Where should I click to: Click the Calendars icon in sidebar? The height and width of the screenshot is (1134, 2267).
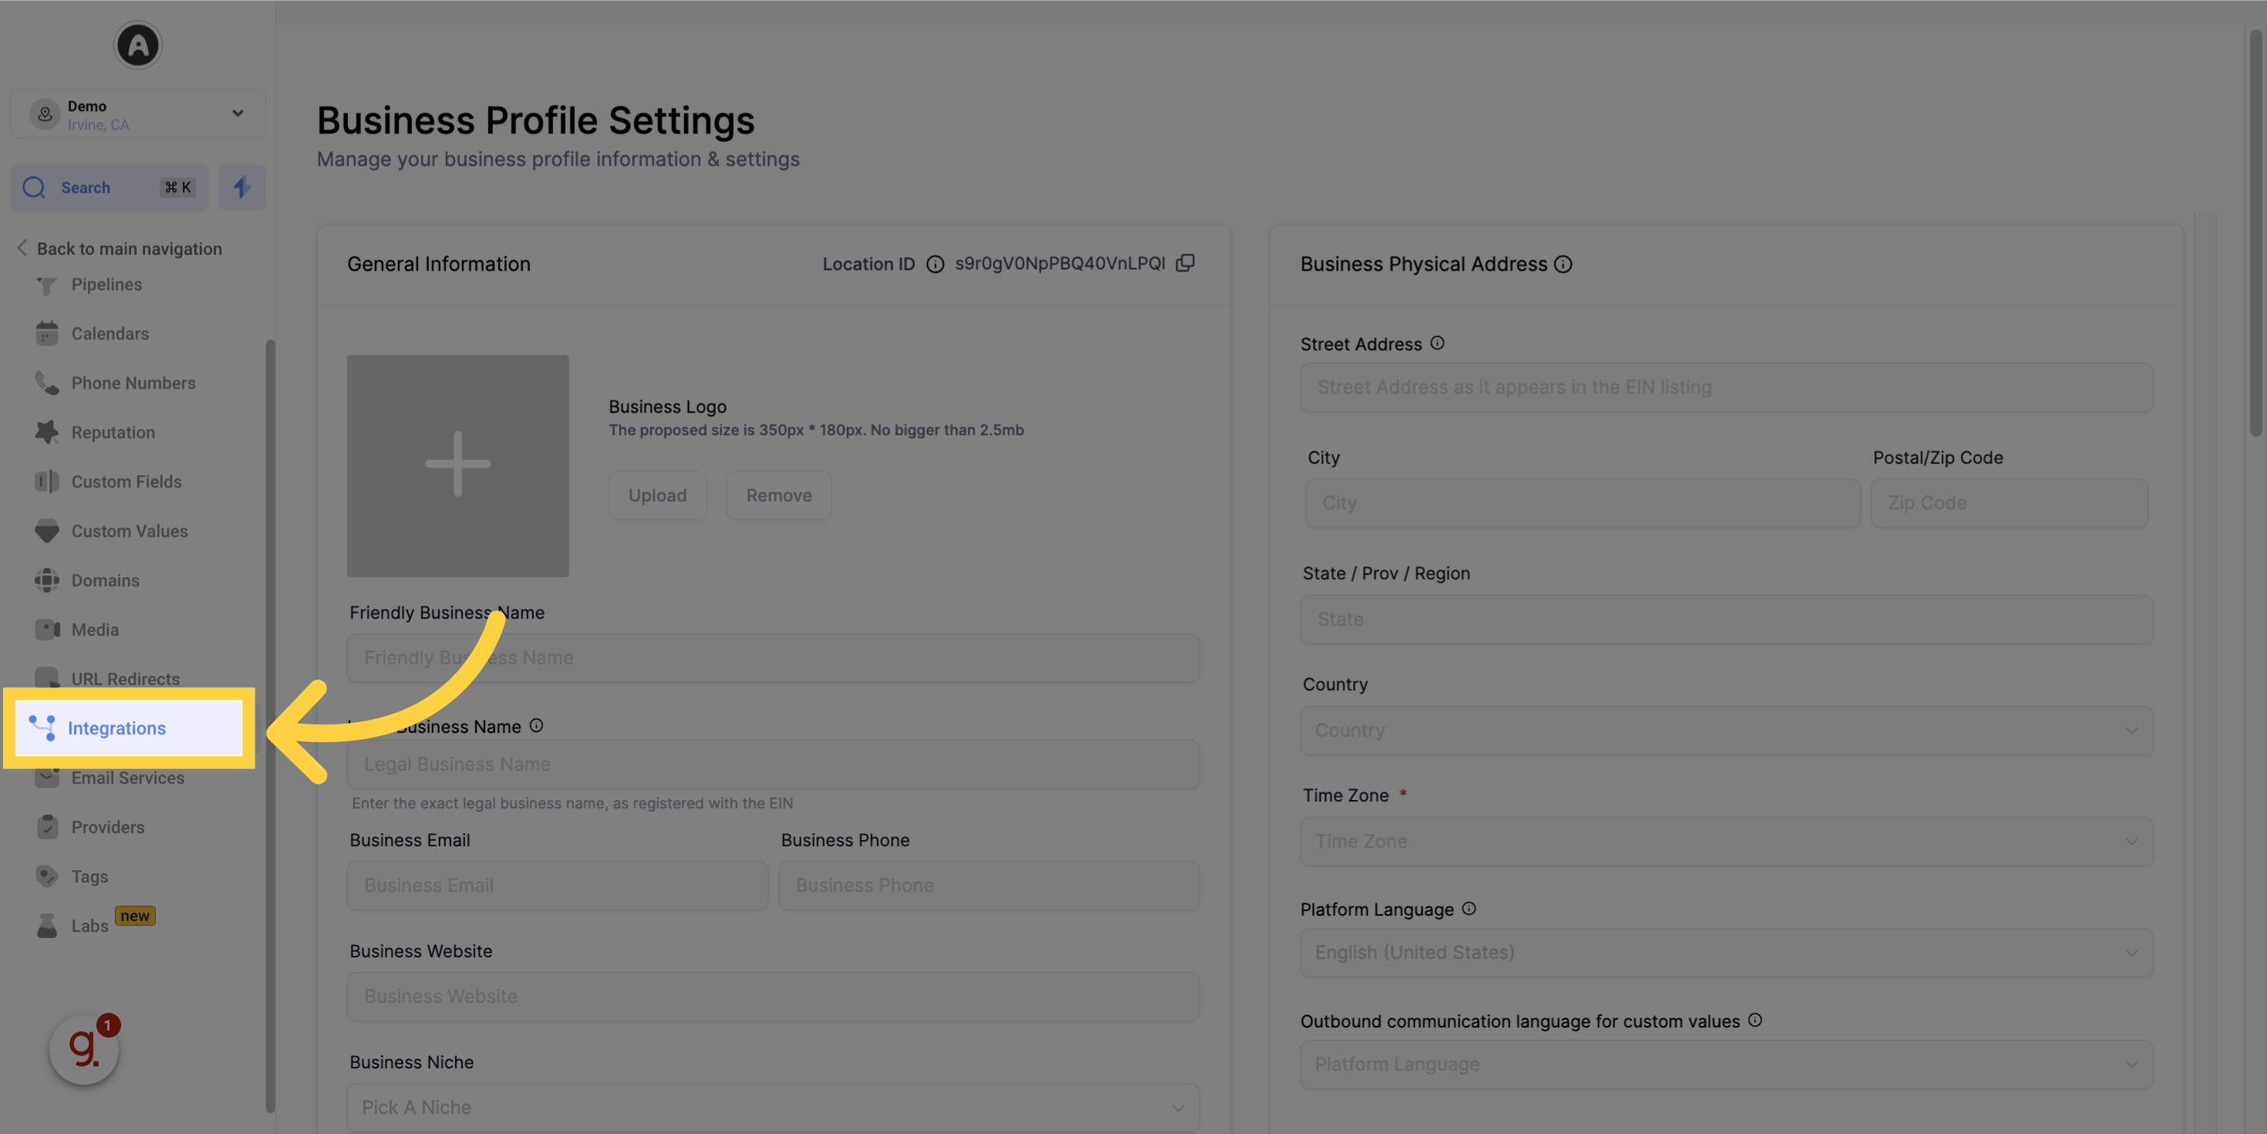click(46, 334)
